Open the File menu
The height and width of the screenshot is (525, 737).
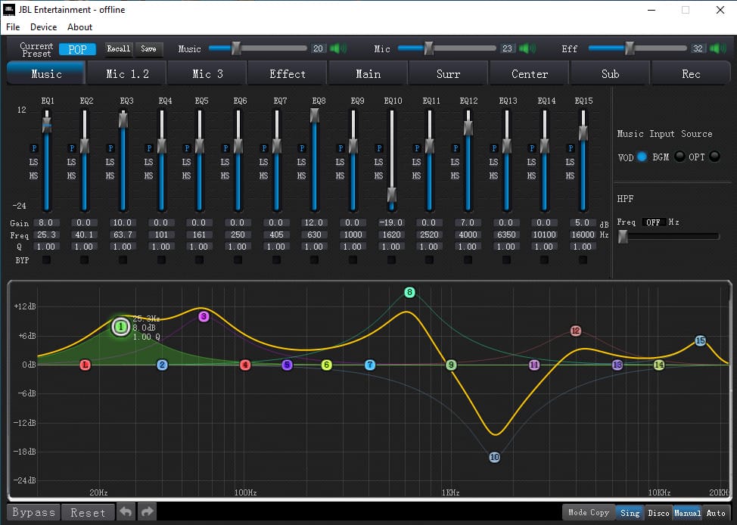(x=13, y=26)
